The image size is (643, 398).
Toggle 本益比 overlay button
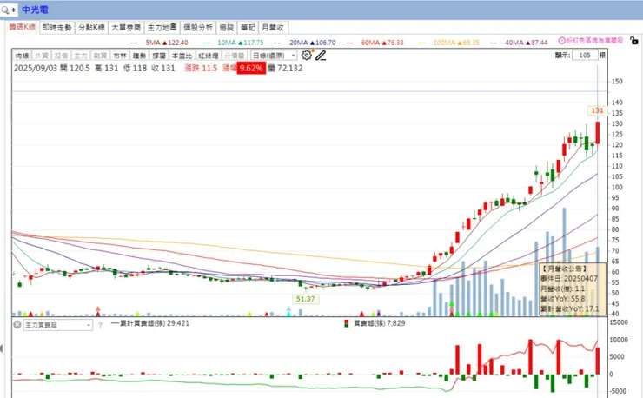[x=182, y=56]
